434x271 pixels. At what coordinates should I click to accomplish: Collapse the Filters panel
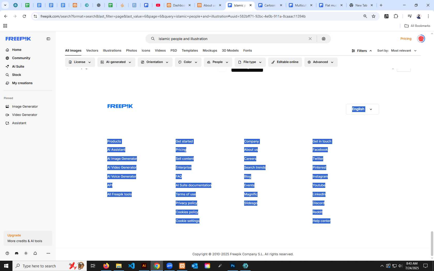coord(362,51)
